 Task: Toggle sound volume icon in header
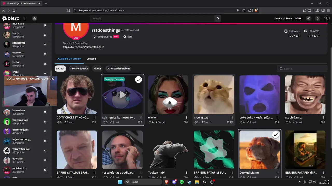pos(308,18)
